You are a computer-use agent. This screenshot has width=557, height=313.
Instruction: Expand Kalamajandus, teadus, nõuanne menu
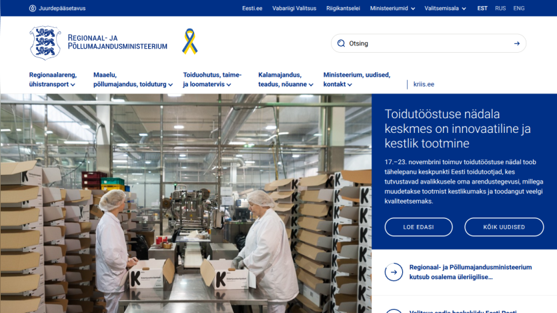(x=286, y=79)
